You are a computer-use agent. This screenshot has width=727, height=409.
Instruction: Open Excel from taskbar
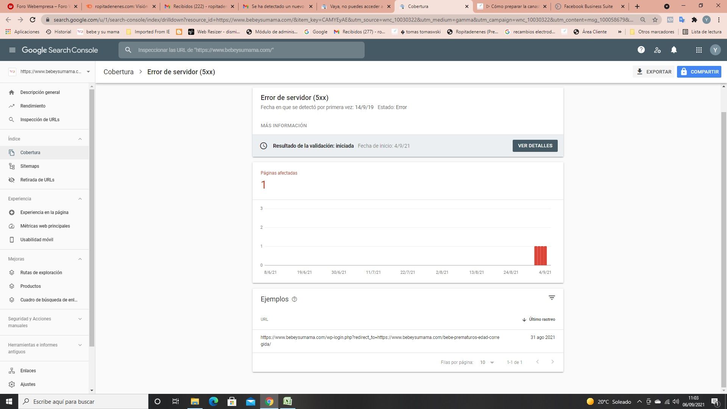pyautogui.click(x=288, y=401)
